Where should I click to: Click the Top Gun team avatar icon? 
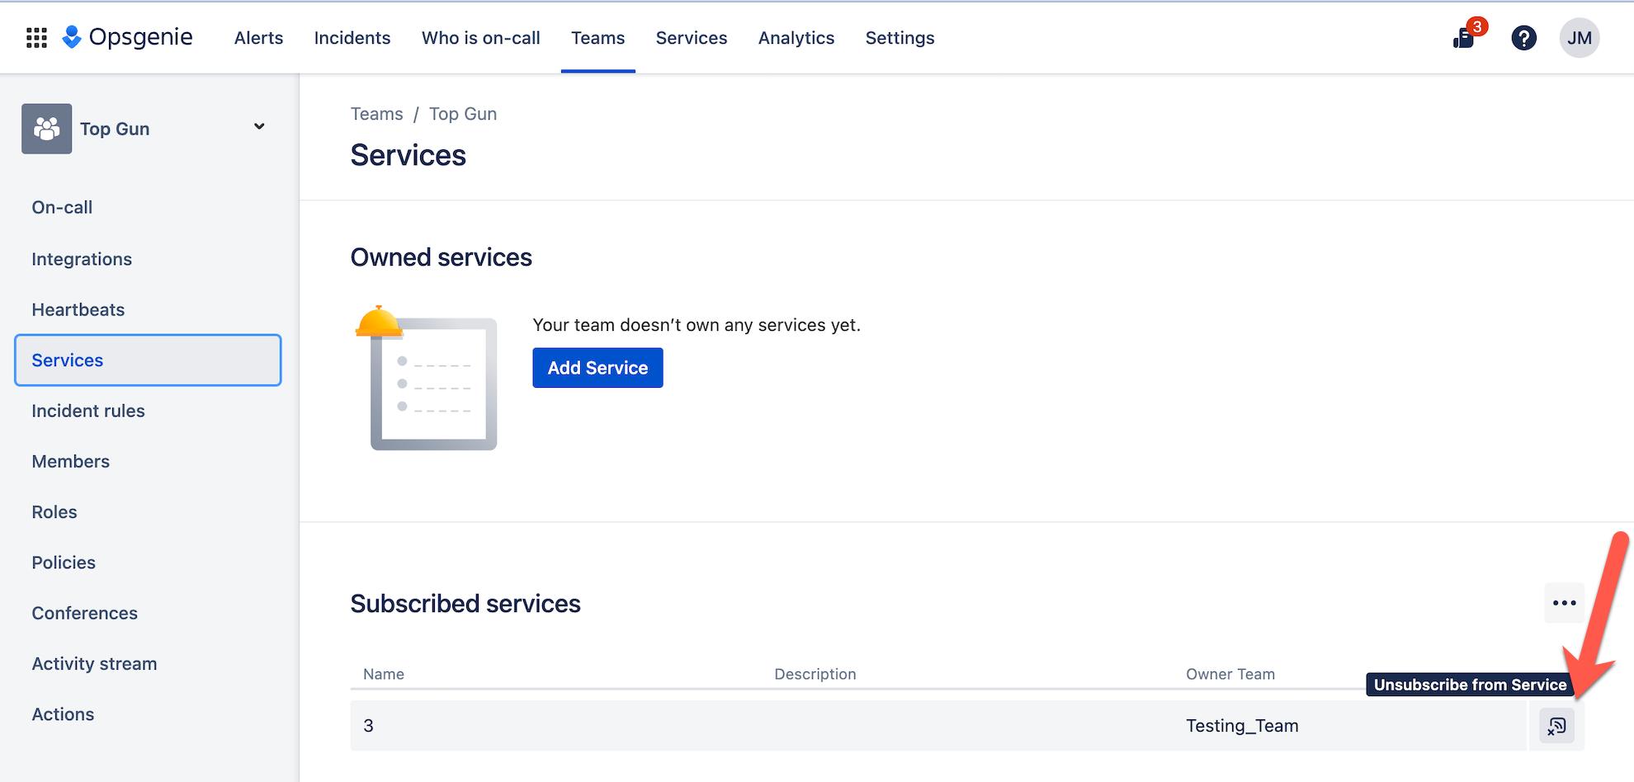click(46, 129)
